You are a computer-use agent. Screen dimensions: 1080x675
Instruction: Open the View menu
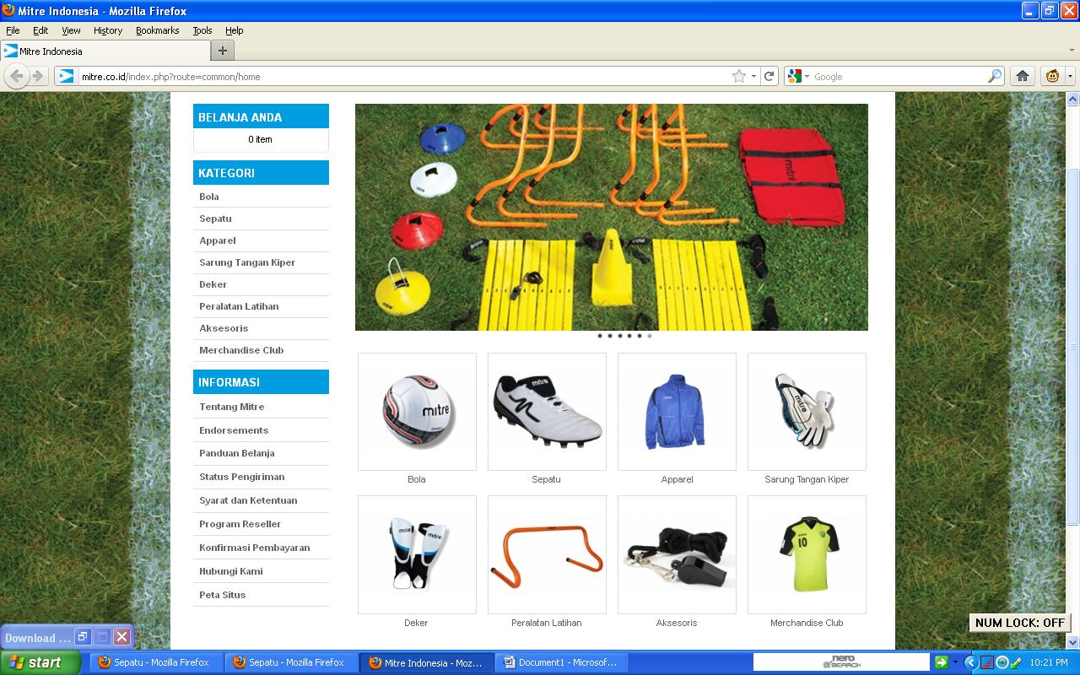(71, 30)
